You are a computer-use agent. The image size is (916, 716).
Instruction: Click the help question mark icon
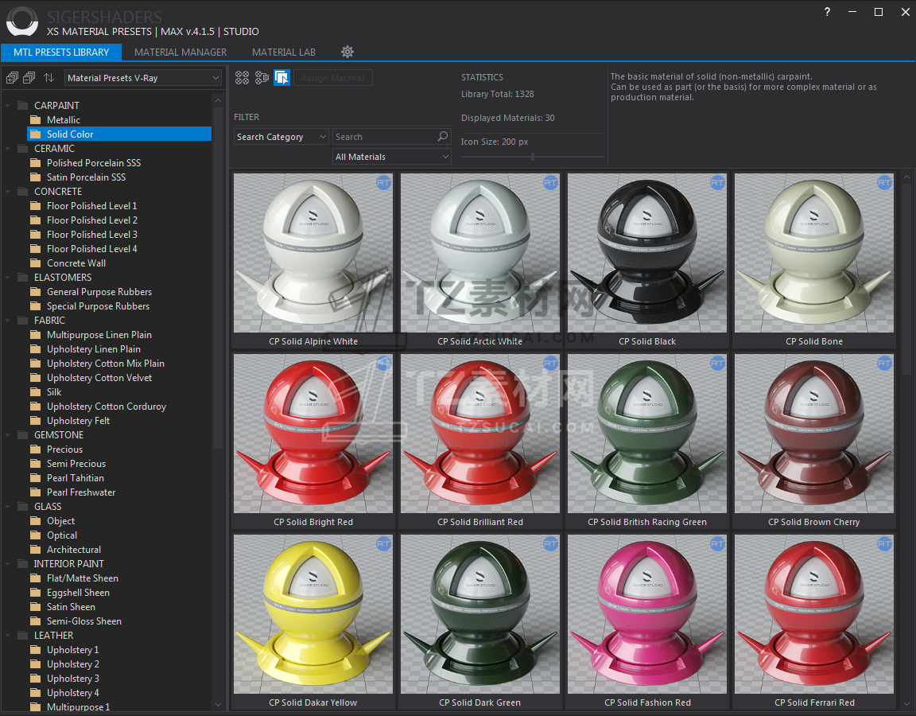[827, 12]
